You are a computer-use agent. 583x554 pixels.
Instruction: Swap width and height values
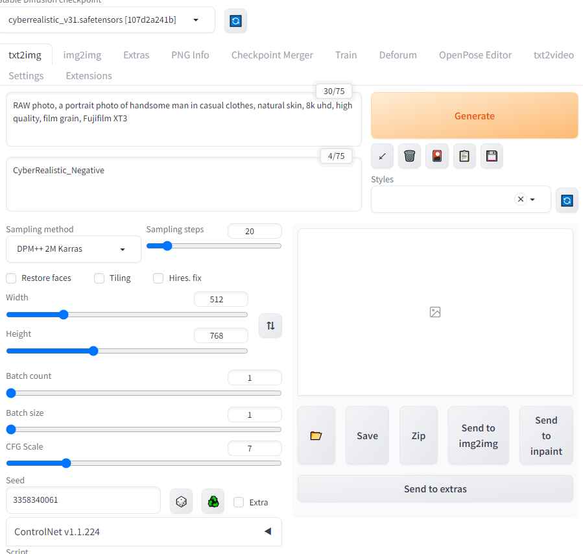(270, 326)
